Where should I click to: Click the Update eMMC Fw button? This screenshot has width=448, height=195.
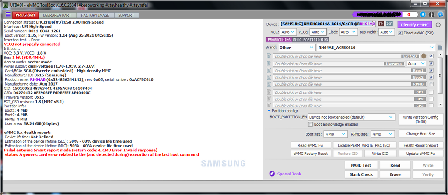[420, 154]
